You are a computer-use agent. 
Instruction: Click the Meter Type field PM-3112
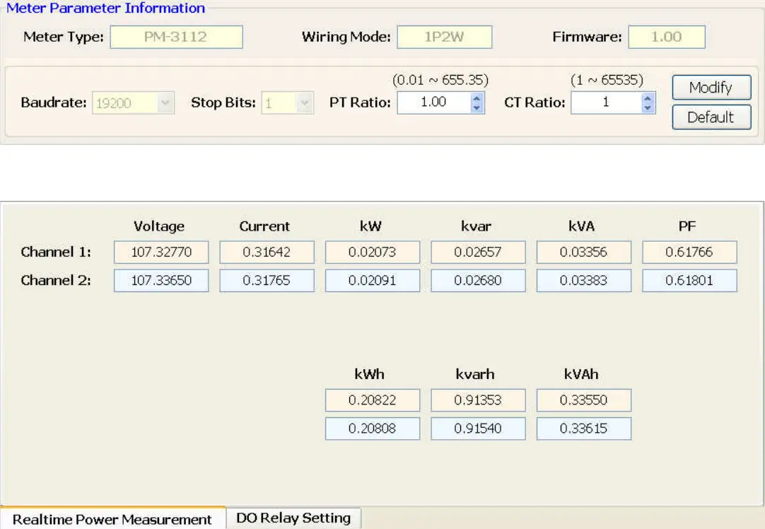(x=176, y=37)
